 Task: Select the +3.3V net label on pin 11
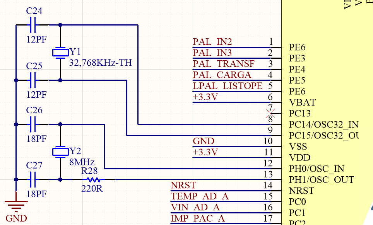coord(205,152)
